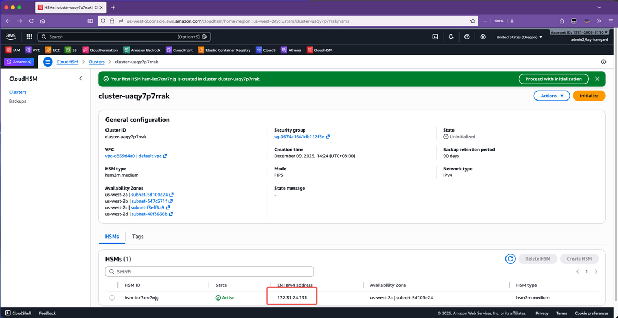Select the hsm-iex7xnr7njg radio button
Image resolution: width=618 pixels, height=318 pixels.
point(112,298)
